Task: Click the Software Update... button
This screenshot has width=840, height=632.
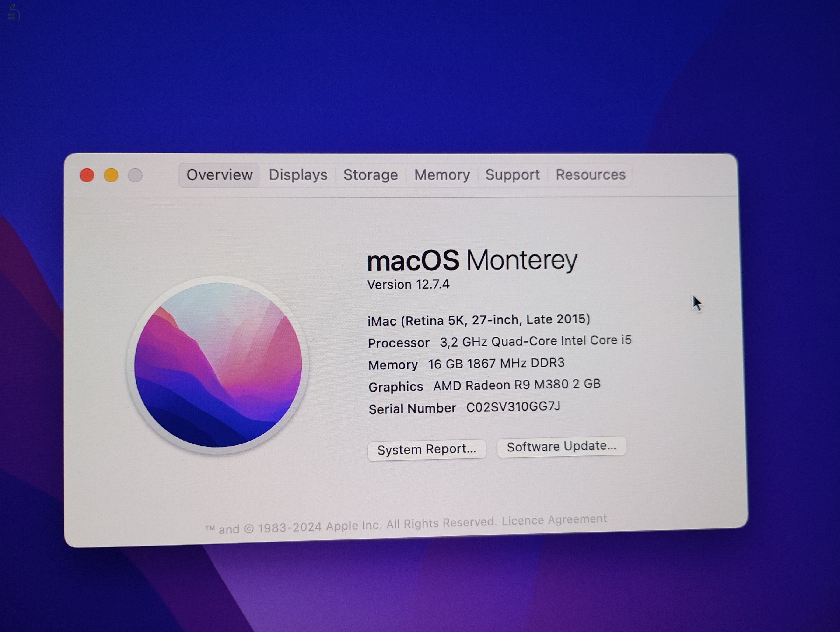Action: (x=561, y=447)
